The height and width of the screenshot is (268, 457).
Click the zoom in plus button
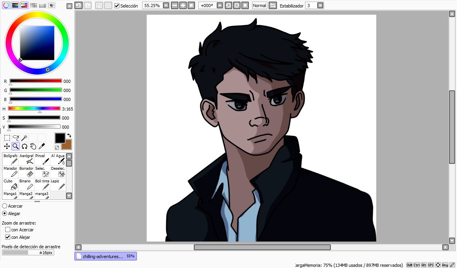(x=183, y=6)
